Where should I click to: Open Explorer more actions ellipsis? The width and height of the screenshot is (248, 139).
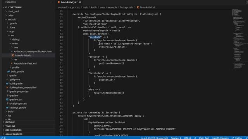point(51,2)
